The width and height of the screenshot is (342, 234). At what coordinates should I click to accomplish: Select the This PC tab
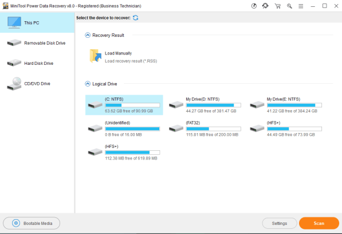37,23
